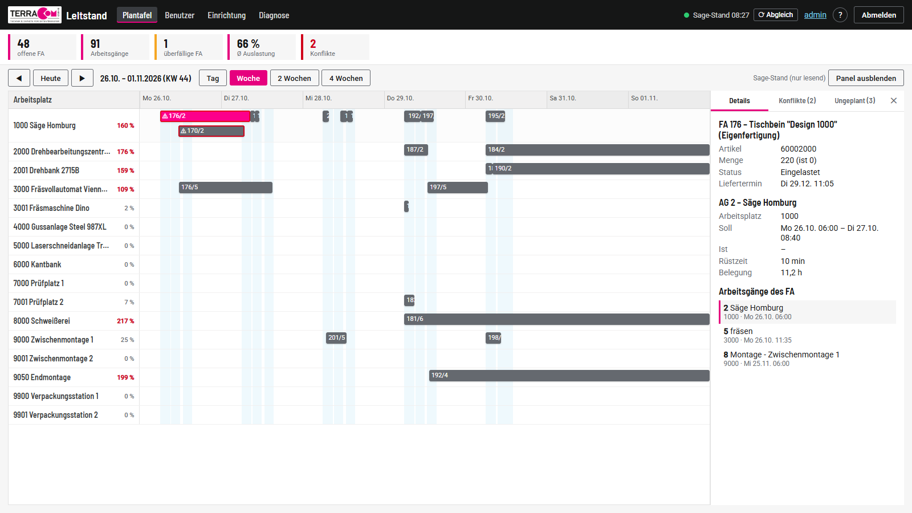Close the details side panel

point(894,100)
